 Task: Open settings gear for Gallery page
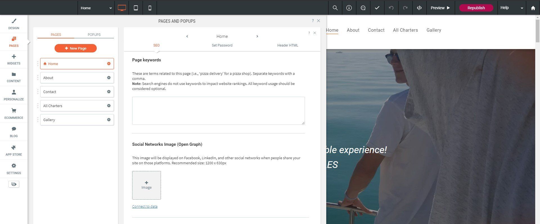tap(109, 120)
